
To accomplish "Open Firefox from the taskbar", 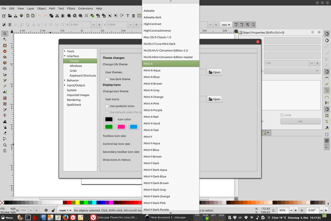I will [65, 218].
